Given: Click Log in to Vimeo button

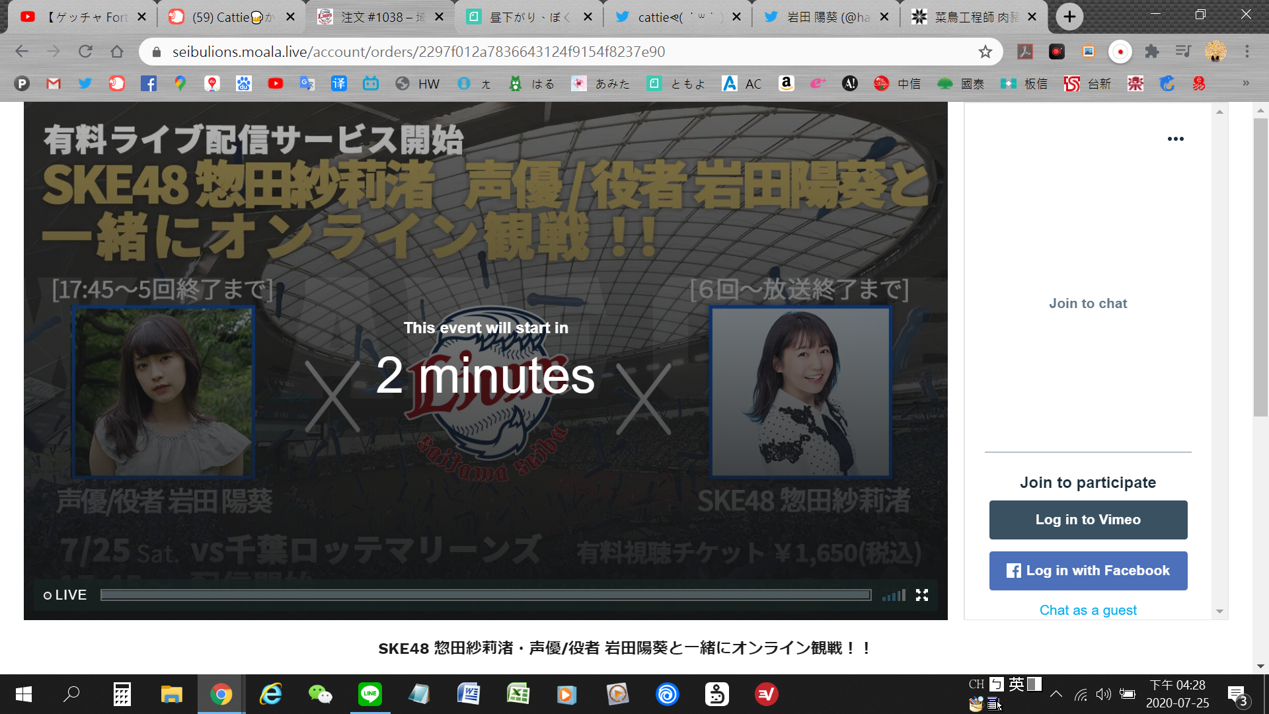Looking at the screenshot, I should coord(1088,520).
